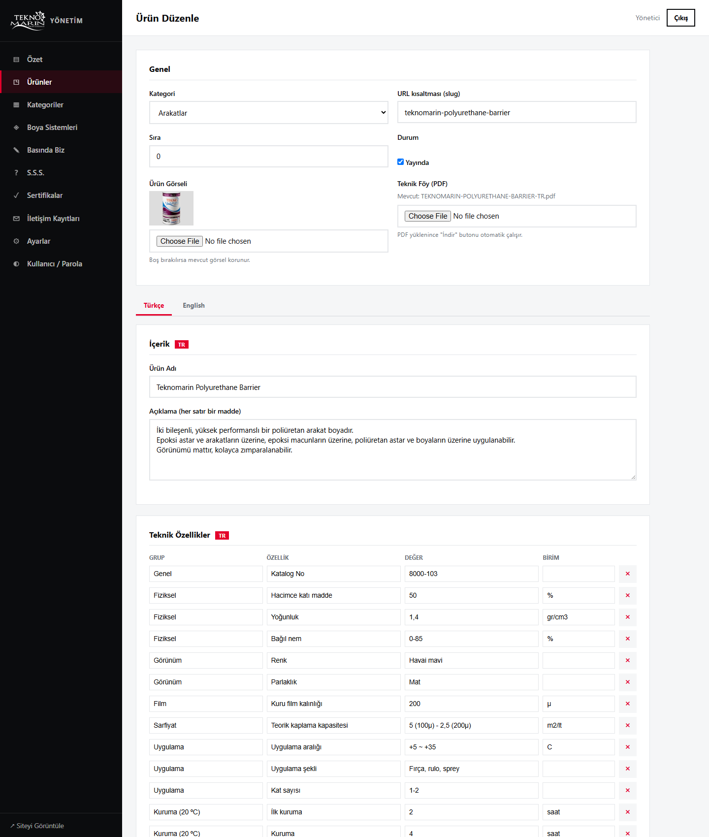
Task: Delete the Renk row
Action: (x=628, y=660)
